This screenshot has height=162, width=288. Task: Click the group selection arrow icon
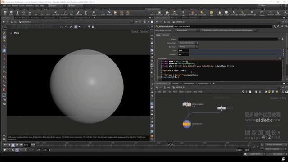tap(283, 39)
